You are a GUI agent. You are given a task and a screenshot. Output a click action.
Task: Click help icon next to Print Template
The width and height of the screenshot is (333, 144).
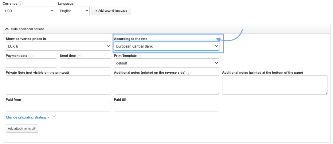coord(140,56)
